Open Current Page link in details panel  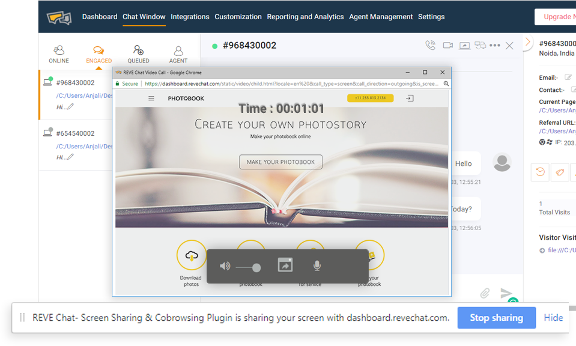click(557, 110)
